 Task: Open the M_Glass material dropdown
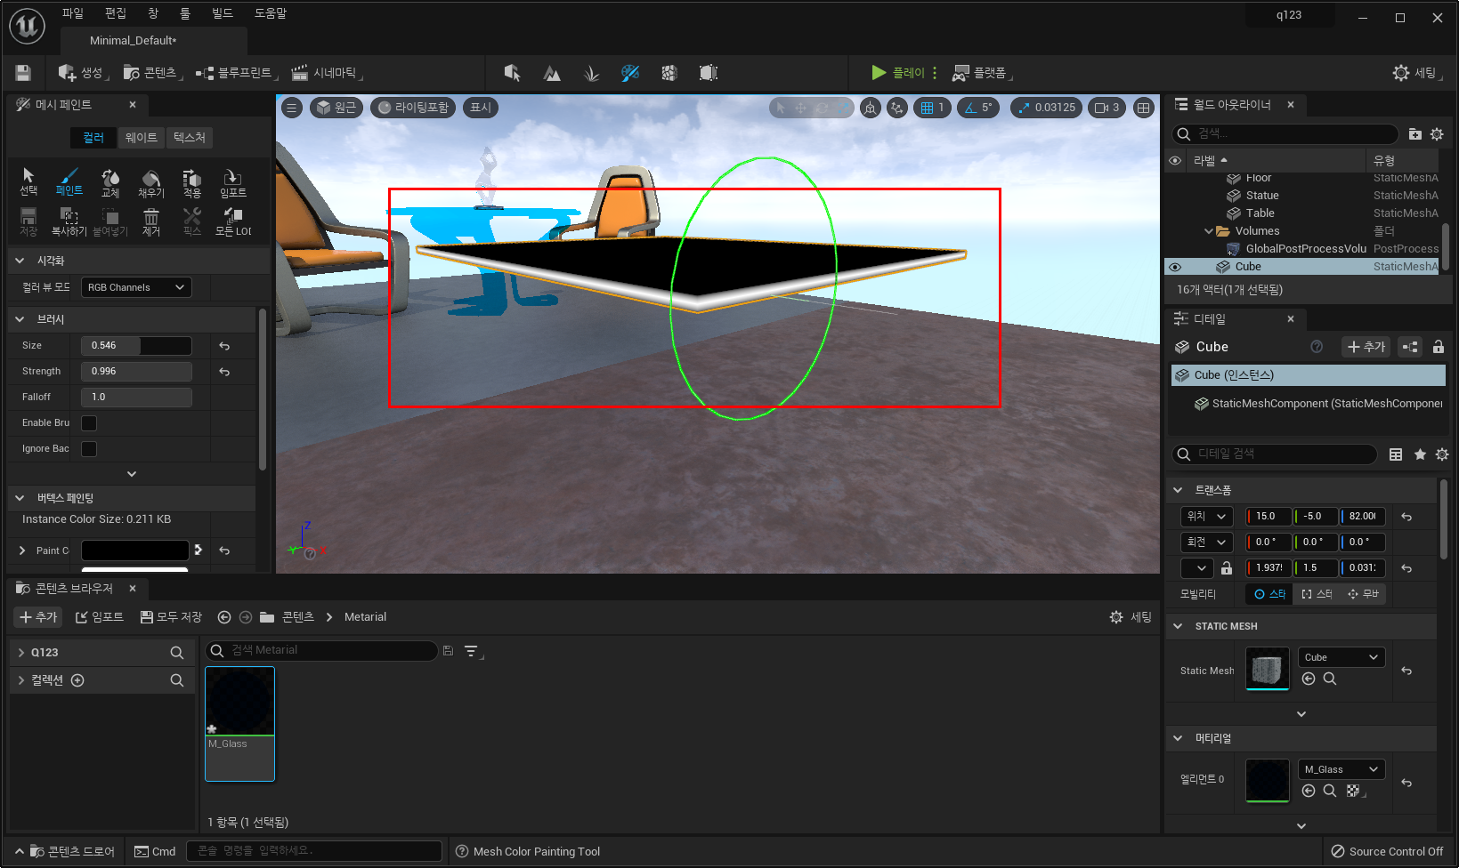pyautogui.click(x=1341, y=769)
